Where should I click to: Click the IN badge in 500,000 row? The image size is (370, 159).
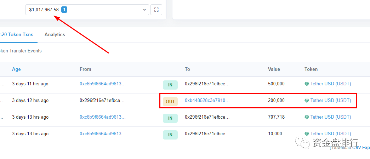click(170, 85)
